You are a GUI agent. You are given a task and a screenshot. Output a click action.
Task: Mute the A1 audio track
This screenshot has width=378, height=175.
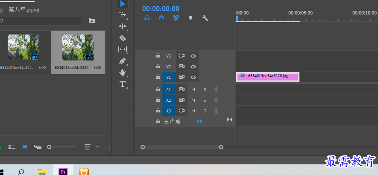pyautogui.click(x=193, y=90)
